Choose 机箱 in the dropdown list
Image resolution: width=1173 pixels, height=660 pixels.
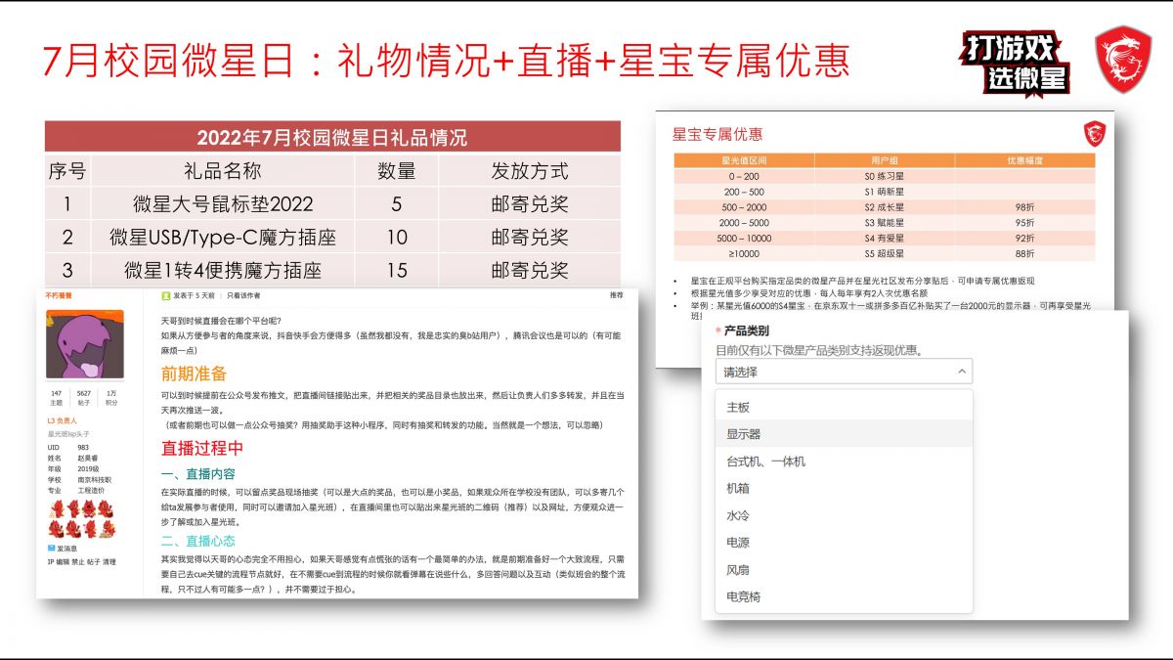point(844,488)
